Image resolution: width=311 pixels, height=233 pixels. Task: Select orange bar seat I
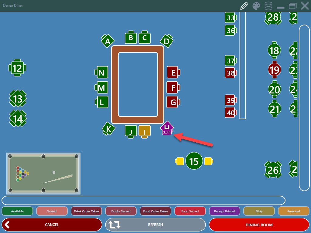[145, 131]
